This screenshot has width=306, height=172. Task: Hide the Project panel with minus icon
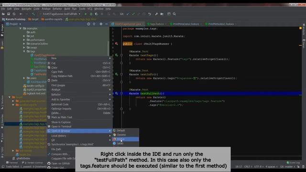click(x=106, y=24)
